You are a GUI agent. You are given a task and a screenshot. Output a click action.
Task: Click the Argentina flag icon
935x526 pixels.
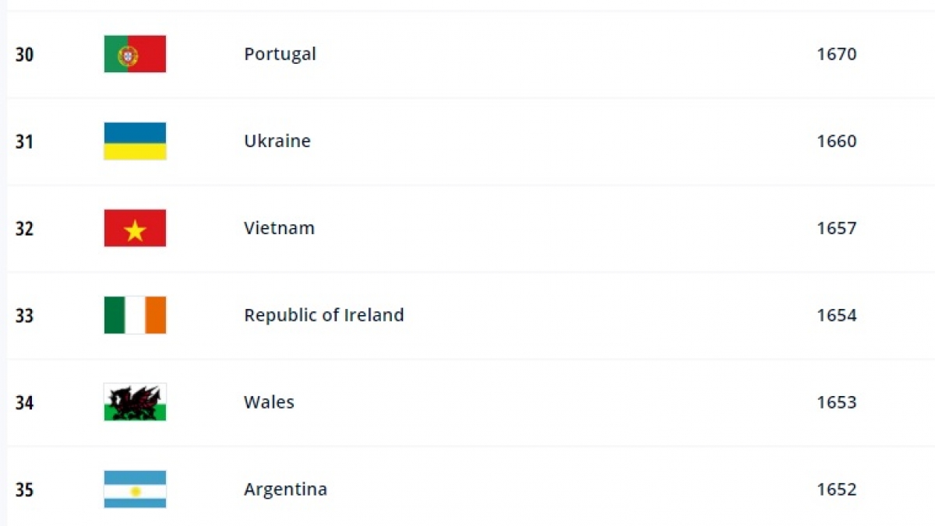pyautogui.click(x=135, y=489)
